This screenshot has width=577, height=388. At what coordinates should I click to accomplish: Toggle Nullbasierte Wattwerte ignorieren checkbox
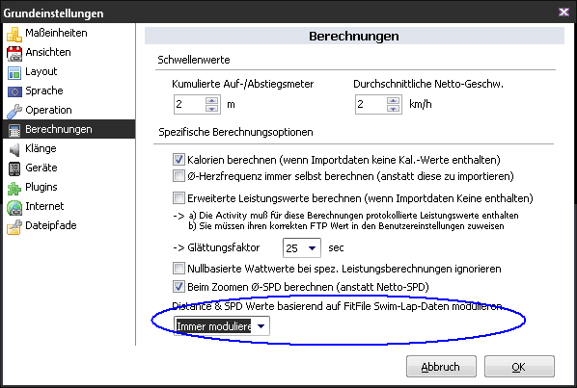pos(179,269)
